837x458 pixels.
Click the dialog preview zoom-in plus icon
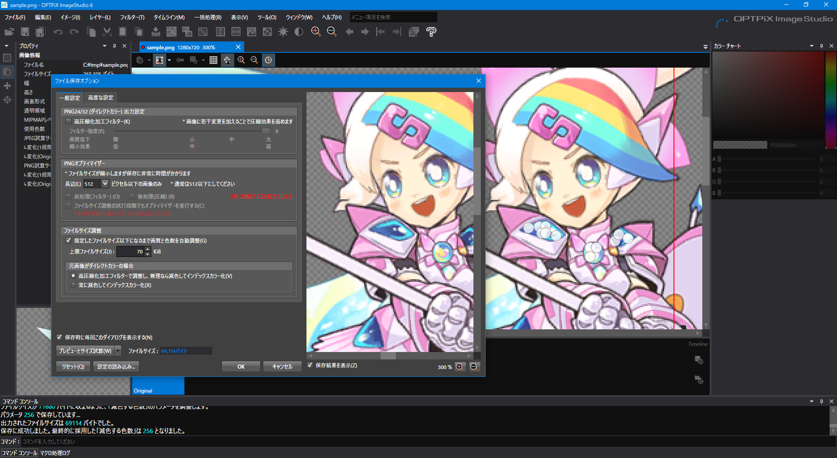[x=459, y=367]
